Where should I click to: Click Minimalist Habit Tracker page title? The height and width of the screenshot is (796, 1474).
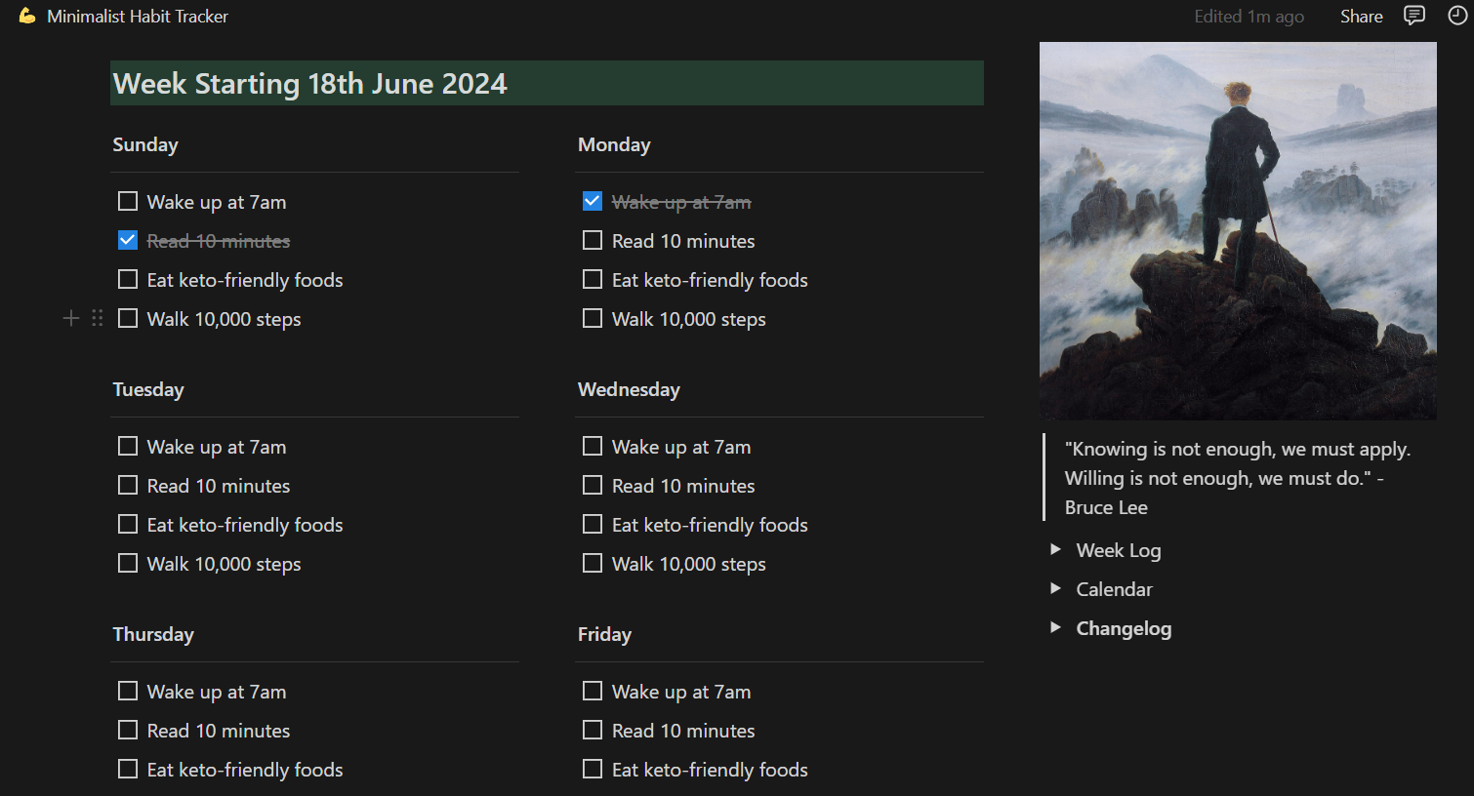[138, 17]
